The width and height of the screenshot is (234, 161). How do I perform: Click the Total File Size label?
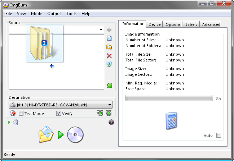[x=138, y=54]
